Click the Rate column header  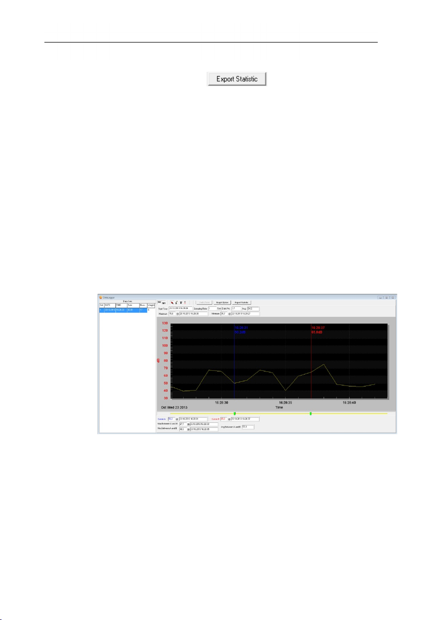coord(133,306)
